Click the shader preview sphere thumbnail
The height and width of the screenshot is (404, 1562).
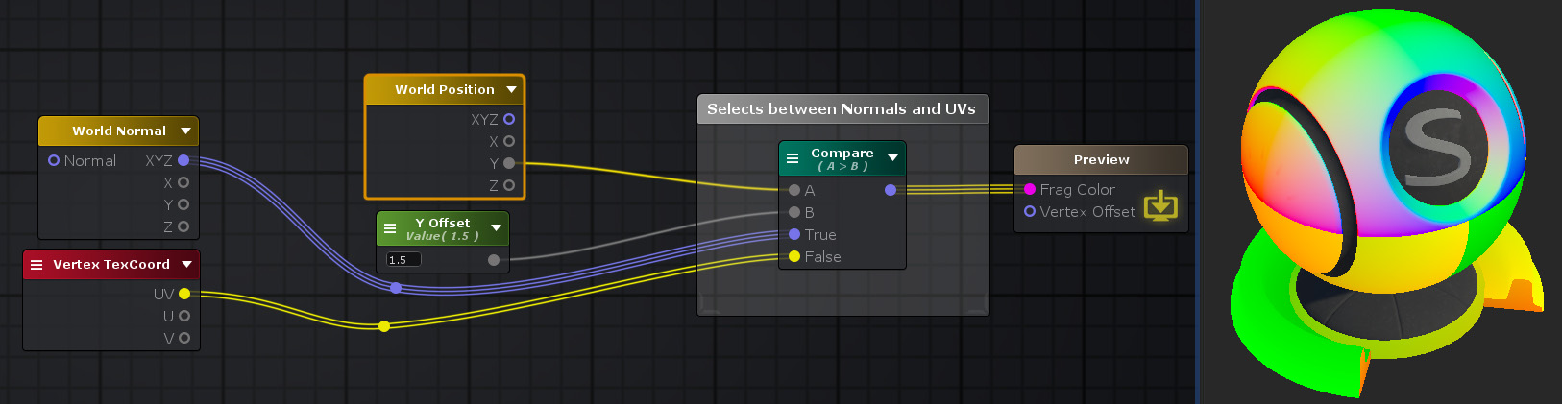1383,202
